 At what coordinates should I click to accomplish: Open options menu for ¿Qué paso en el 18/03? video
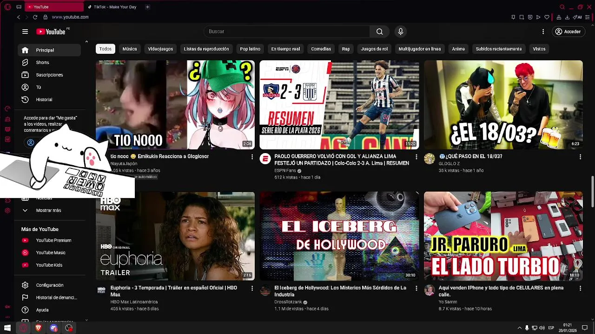point(580,157)
